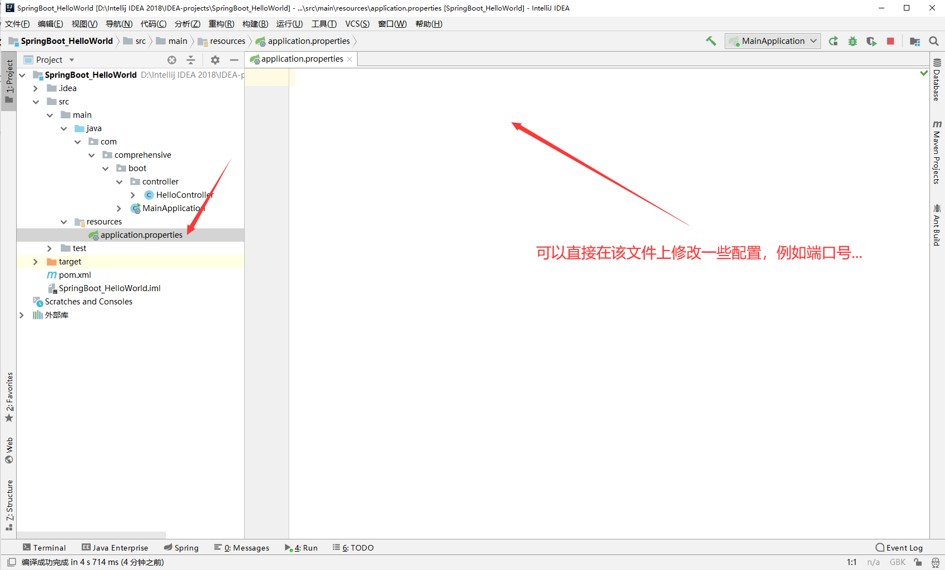Viewport: 945px width, 570px height.
Task: Open the Java Enterprise tool window
Action: coord(115,548)
